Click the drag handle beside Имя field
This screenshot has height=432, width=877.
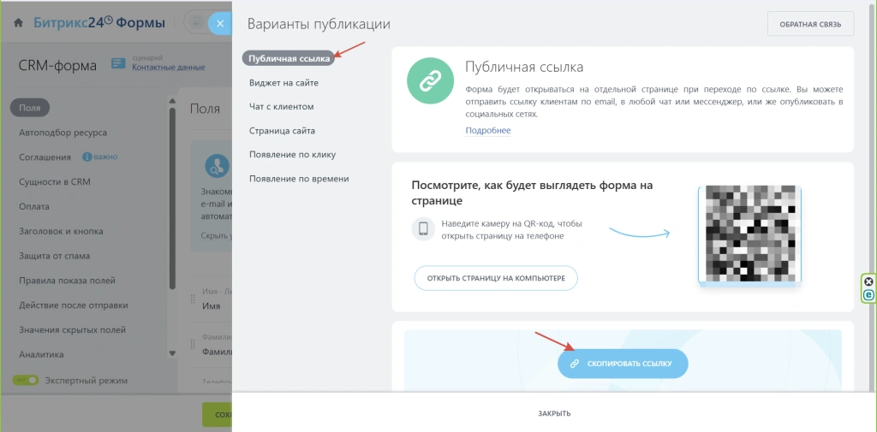click(x=194, y=299)
